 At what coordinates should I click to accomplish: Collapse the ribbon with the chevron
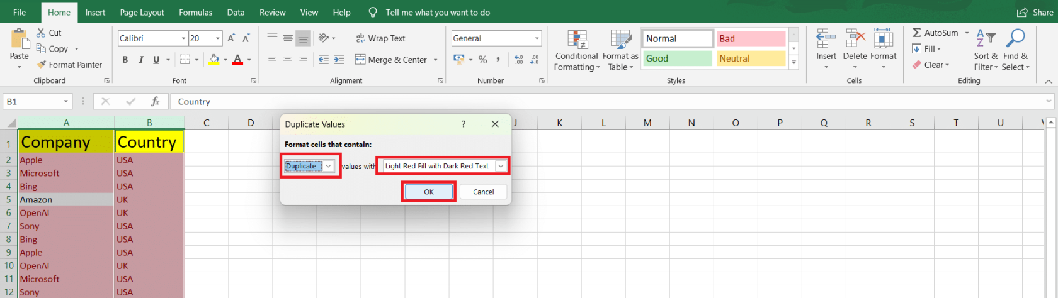pyautogui.click(x=1048, y=81)
